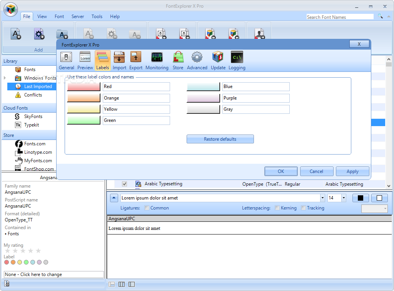Screen dimensions: 394x291
Task: Open the Help menu
Action: point(115,17)
